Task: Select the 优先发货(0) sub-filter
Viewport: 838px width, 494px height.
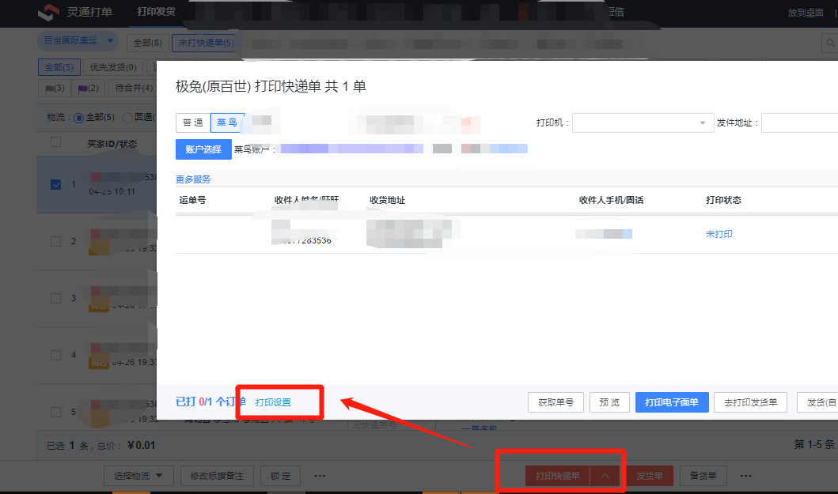Action: pyautogui.click(x=113, y=67)
